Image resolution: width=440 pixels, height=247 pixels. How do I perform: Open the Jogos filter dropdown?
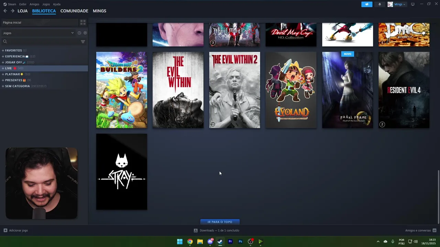38,33
